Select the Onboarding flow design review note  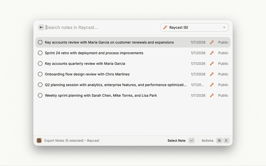pyautogui.click(x=87, y=74)
